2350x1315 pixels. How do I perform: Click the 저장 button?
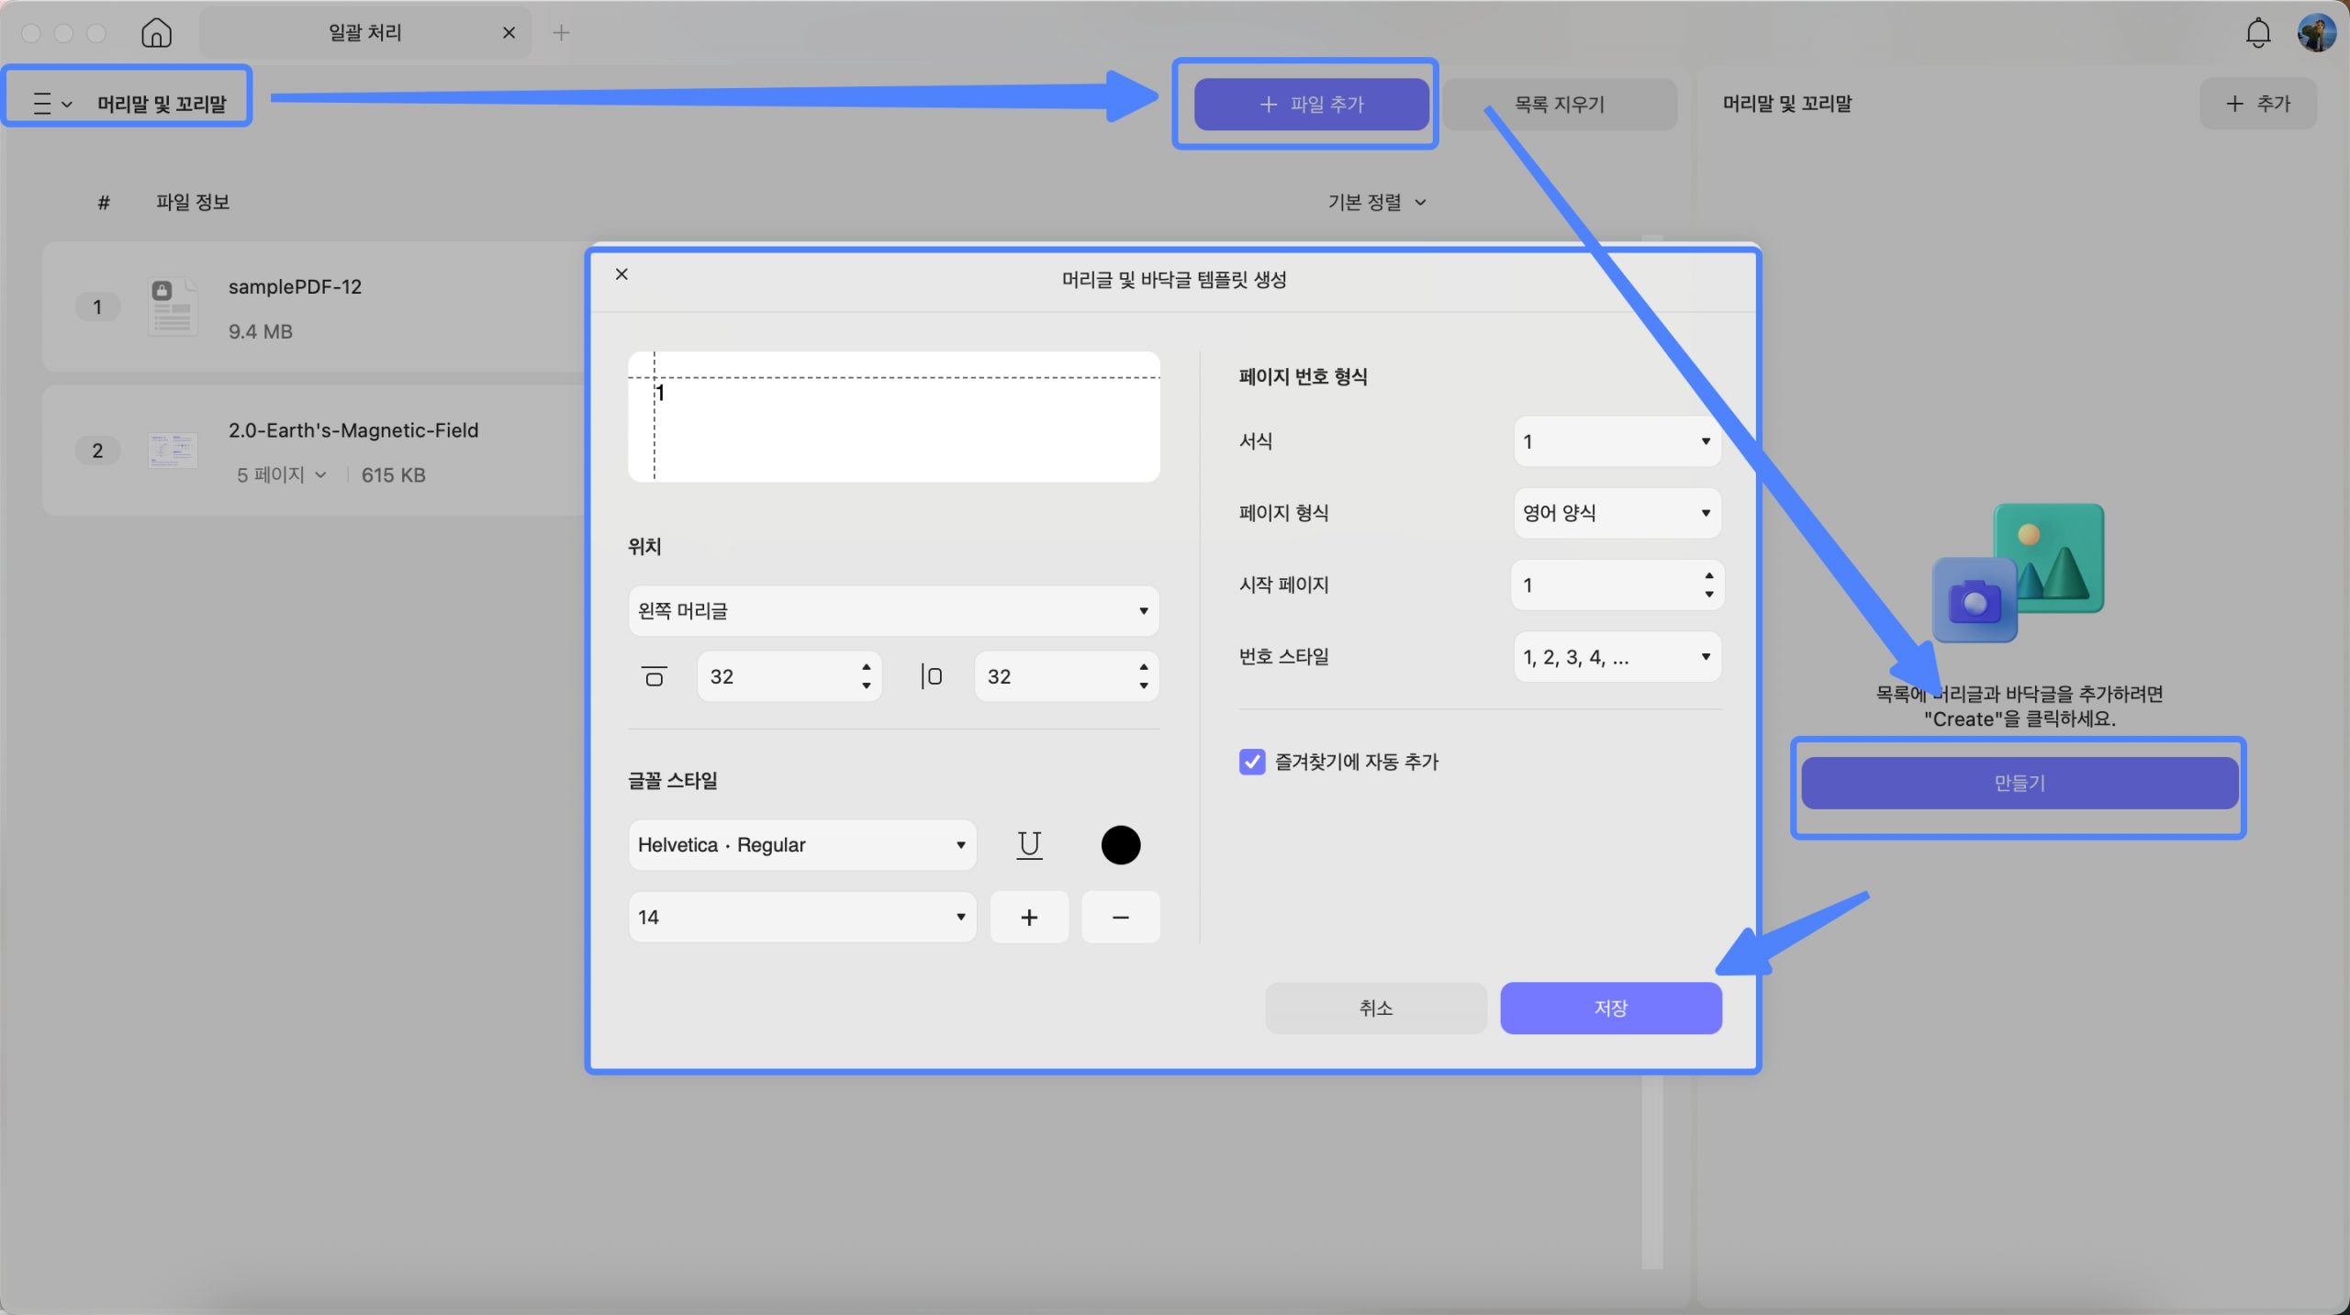(x=1610, y=1008)
